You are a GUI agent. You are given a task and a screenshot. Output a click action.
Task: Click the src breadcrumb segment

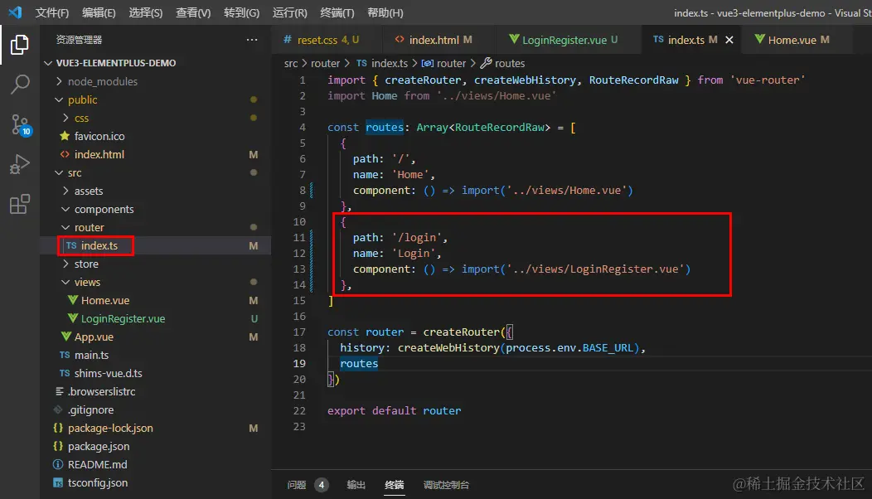[x=291, y=63]
